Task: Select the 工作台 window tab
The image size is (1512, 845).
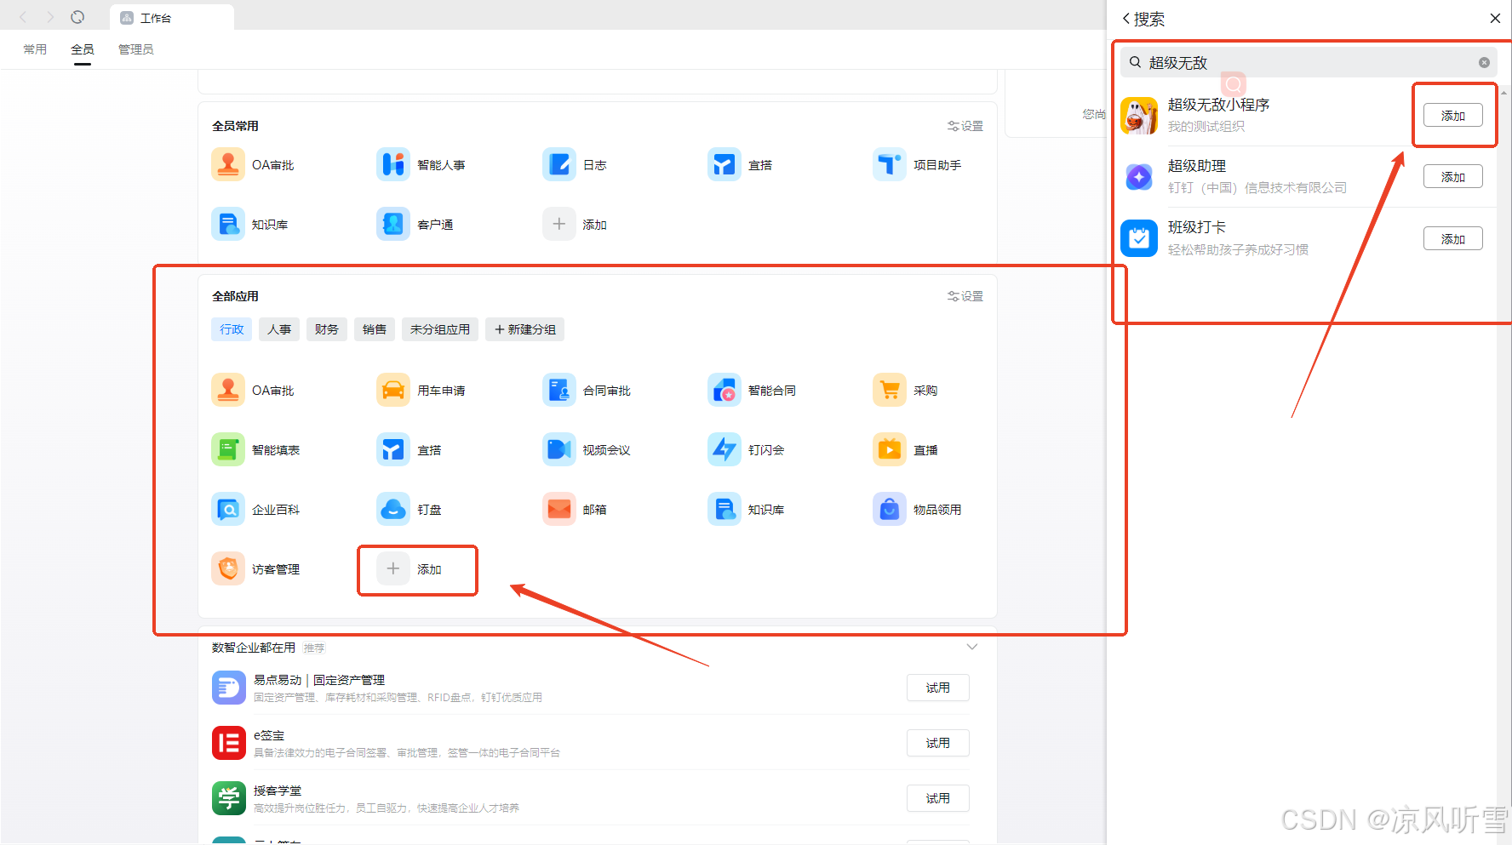Action: pos(171,18)
